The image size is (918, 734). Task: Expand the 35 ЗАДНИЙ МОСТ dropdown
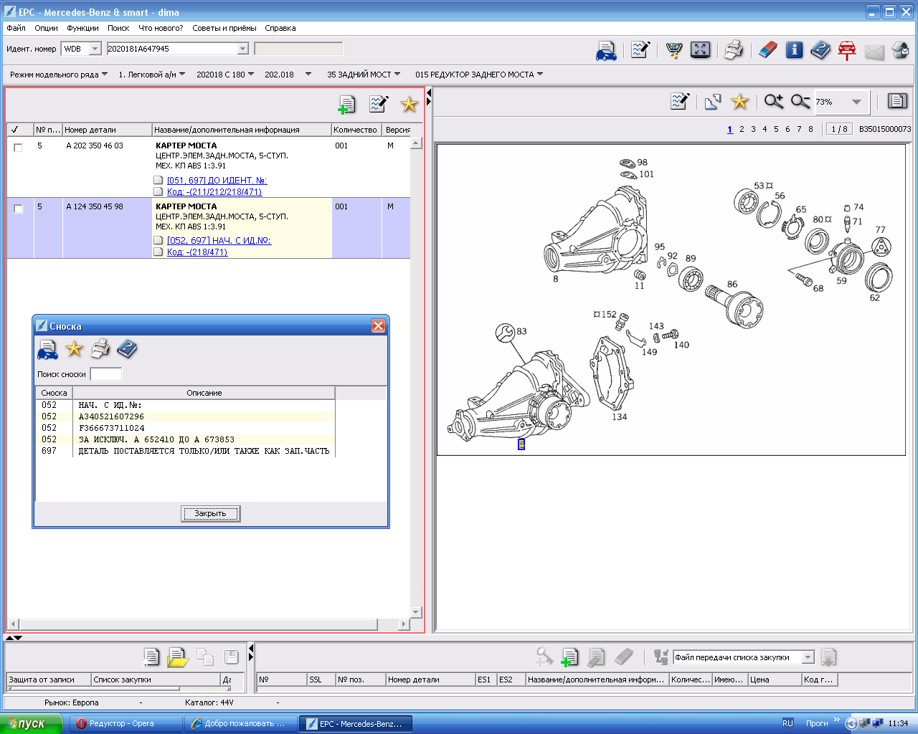pyautogui.click(x=364, y=75)
